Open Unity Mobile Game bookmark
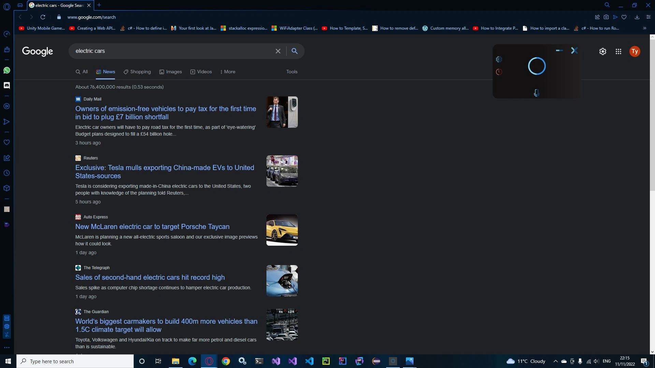655x368 pixels. (42, 28)
